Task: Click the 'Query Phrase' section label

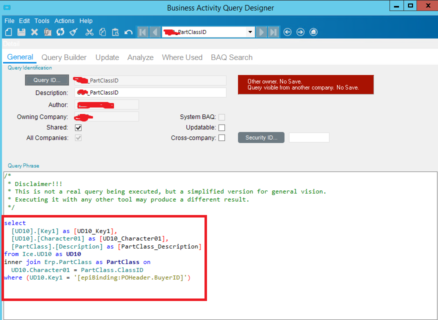Action: point(23,165)
